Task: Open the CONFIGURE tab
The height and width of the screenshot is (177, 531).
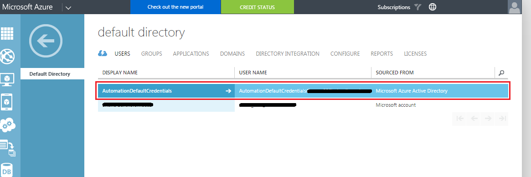Action: tap(345, 53)
